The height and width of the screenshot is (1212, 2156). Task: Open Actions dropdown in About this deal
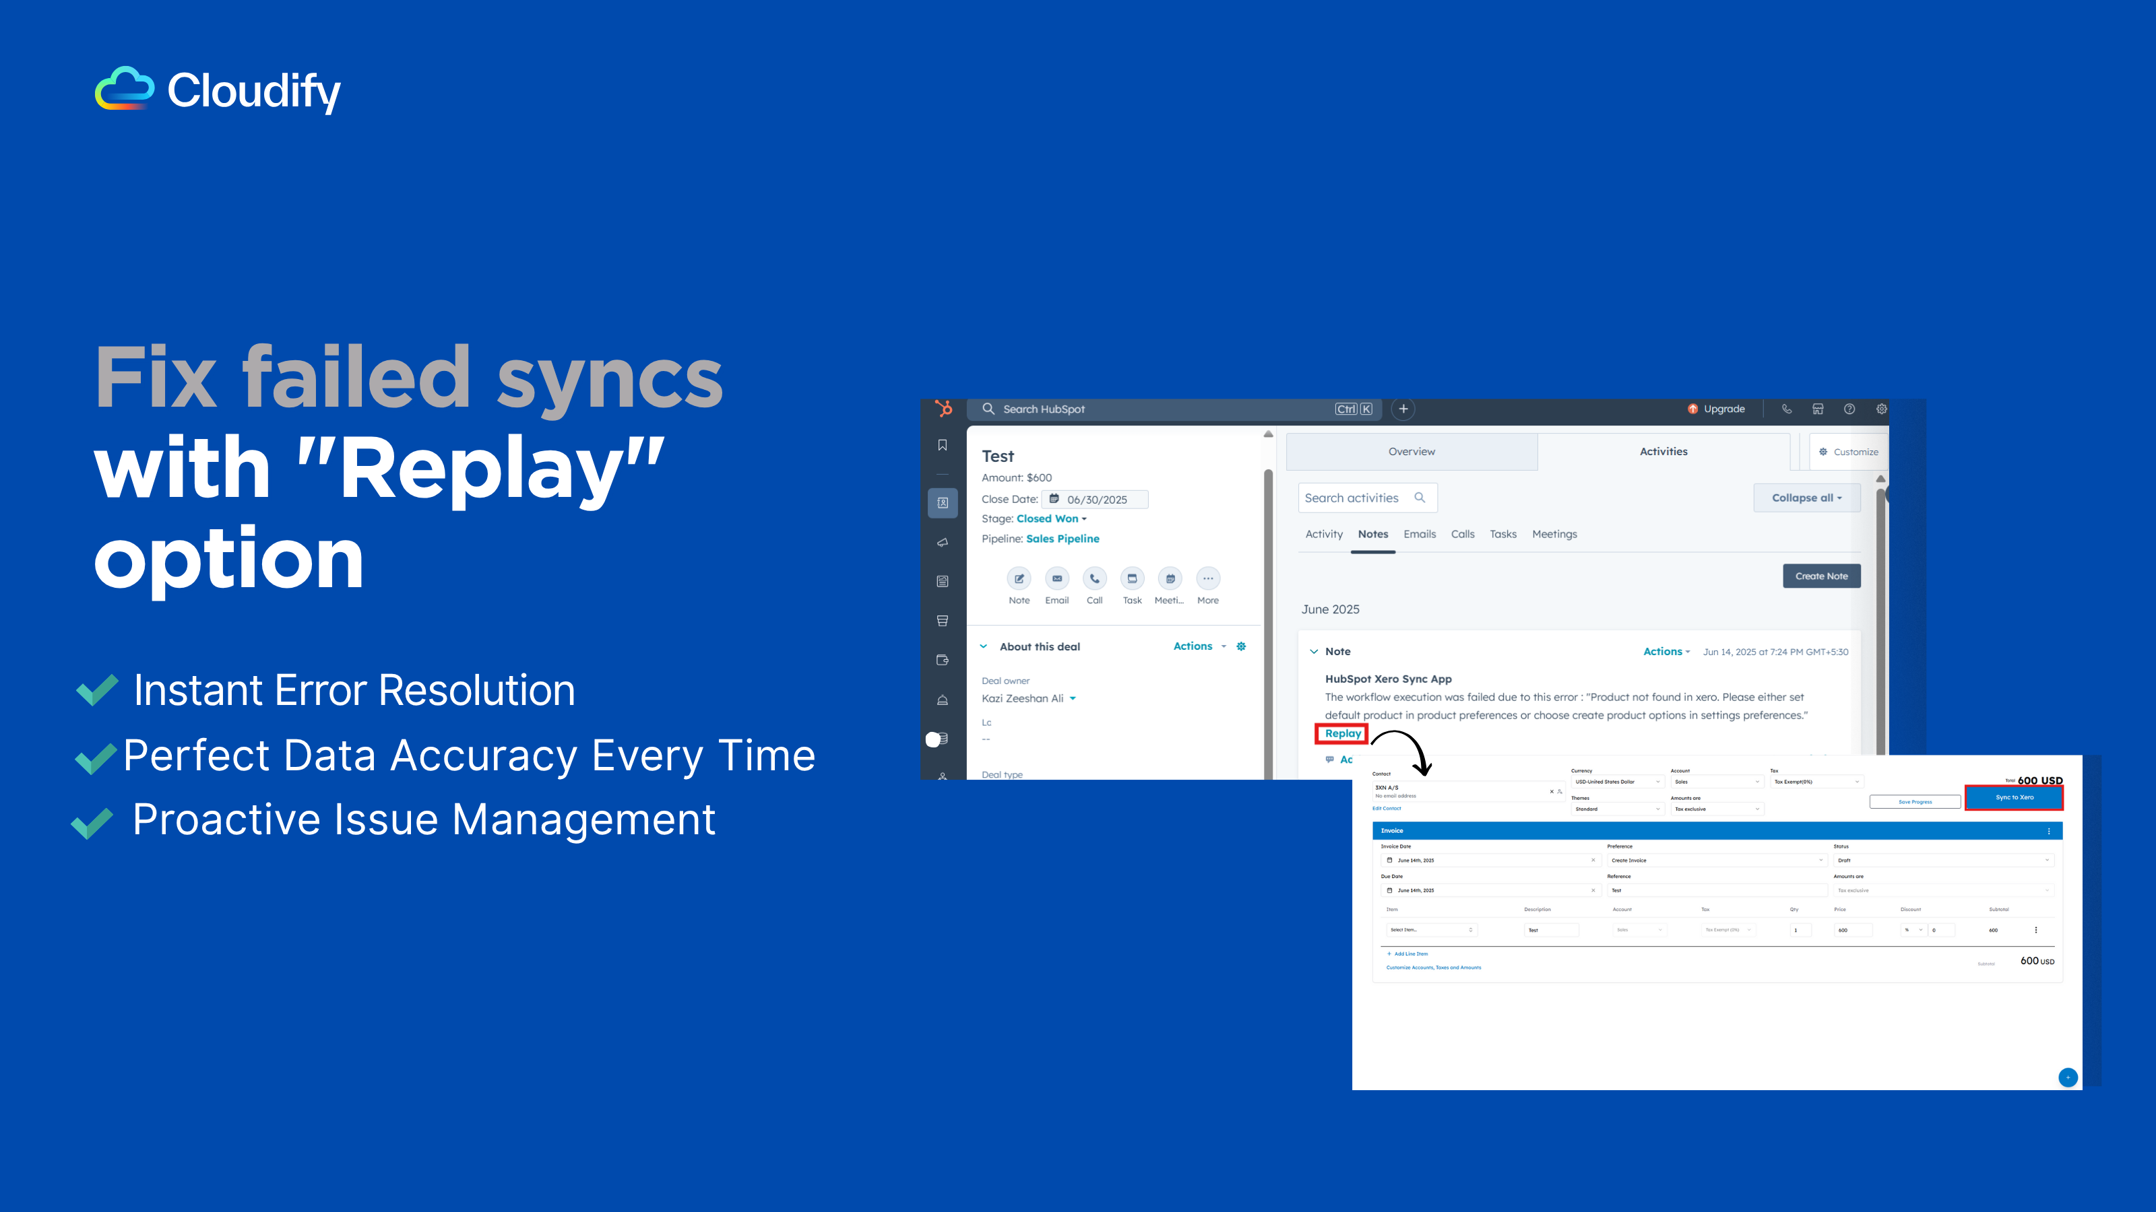[1199, 646]
